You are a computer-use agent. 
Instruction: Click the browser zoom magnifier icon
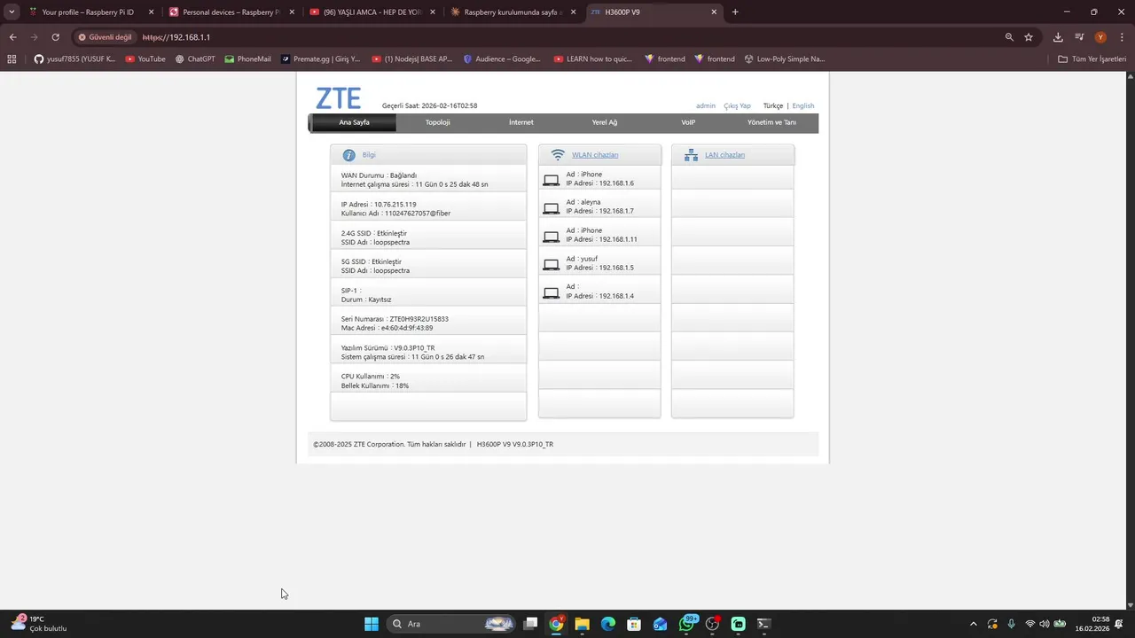[x=1009, y=37]
